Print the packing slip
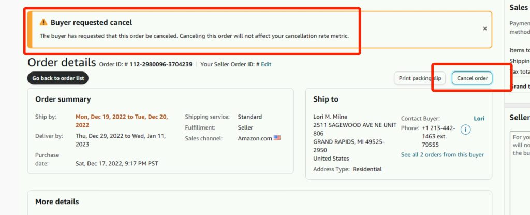This screenshot has width=530, height=215. 420,78
